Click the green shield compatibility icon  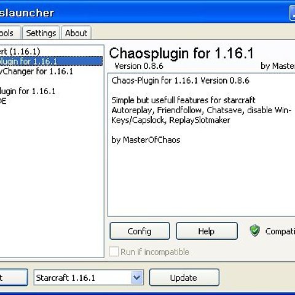[x=255, y=230]
